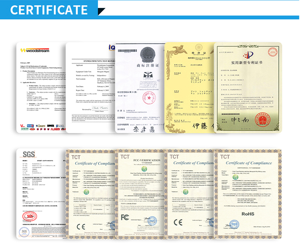Select the Chinese trademark registration certificate
The height and width of the screenshot is (244, 300).
coord(140,88)
